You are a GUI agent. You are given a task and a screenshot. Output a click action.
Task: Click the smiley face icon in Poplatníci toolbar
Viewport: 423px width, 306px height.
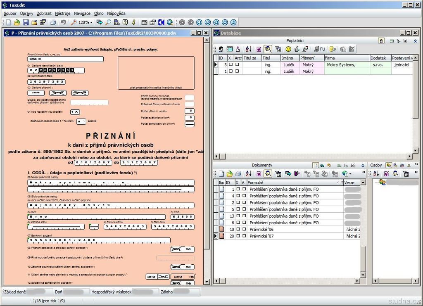coord(288,49)
